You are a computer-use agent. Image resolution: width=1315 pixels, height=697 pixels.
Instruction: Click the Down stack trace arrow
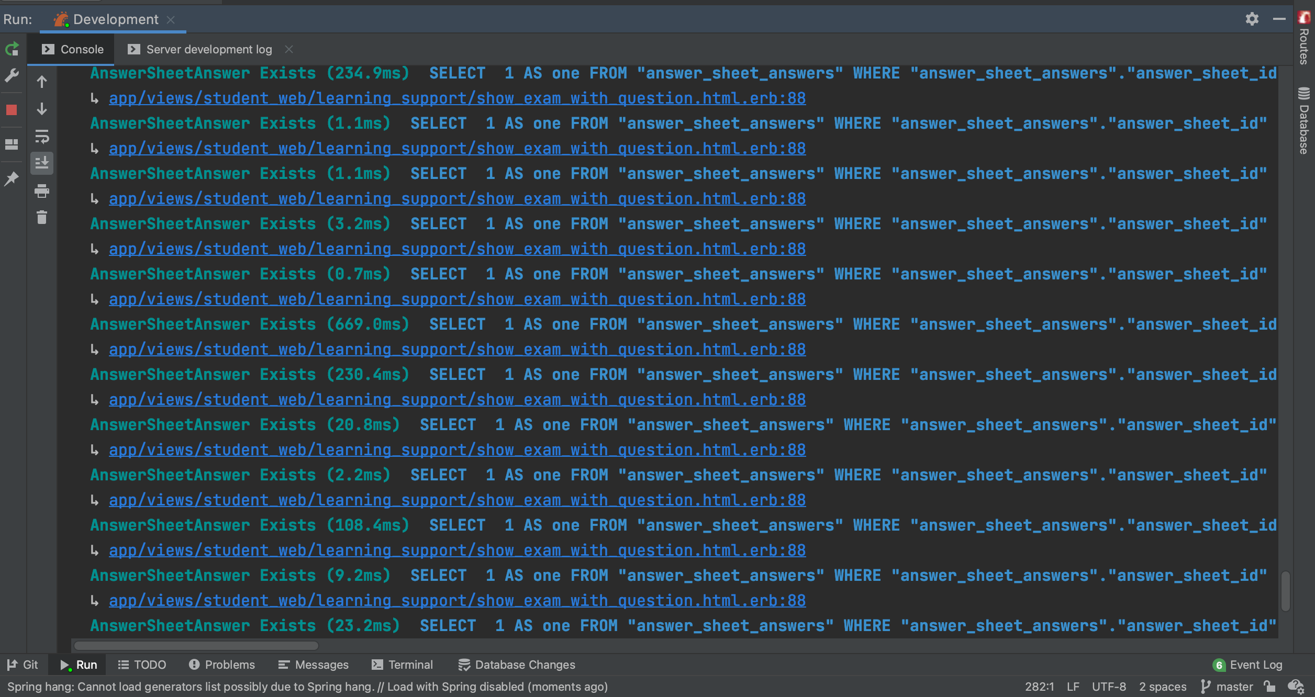(42, 109)
